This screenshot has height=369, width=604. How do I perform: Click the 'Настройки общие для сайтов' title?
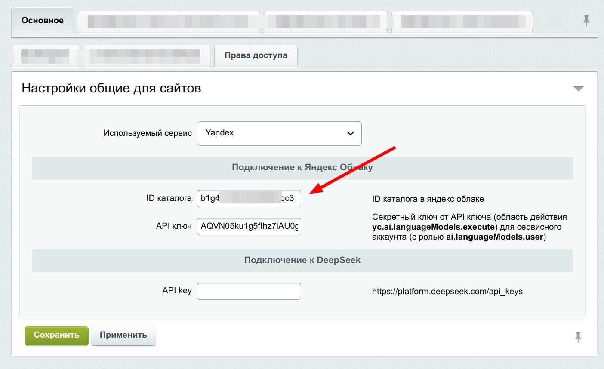[111, 89]
